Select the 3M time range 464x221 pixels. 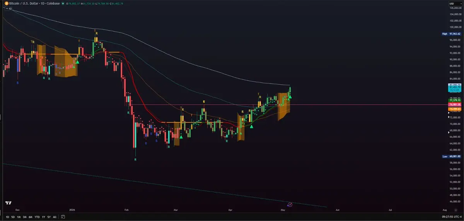pyautogui.click(x=24, y=217)
